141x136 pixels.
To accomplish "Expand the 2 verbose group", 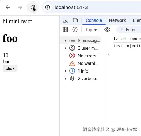I will pos(66,79).
